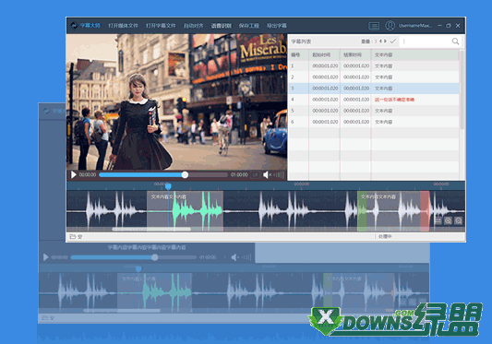Open the 打开字幕文件 menu item

161,26
